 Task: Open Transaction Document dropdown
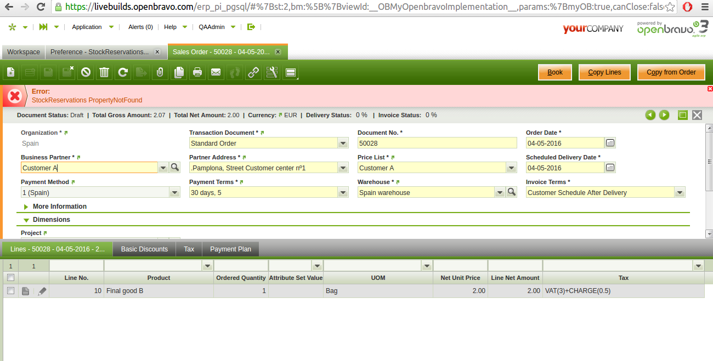click(343, 143)
